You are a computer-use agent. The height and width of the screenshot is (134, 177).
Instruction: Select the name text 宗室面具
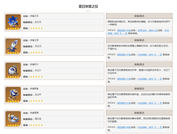(x=34, y=113)
